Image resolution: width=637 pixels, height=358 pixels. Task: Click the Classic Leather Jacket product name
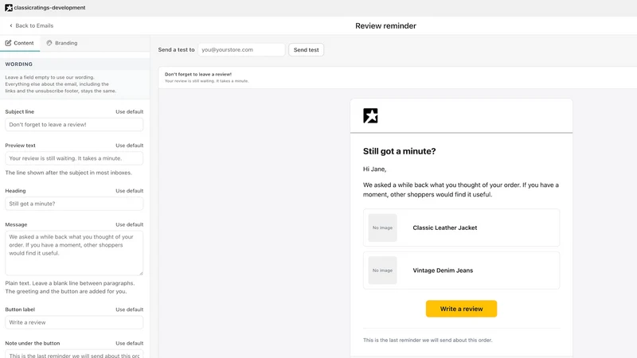[445, 228]
